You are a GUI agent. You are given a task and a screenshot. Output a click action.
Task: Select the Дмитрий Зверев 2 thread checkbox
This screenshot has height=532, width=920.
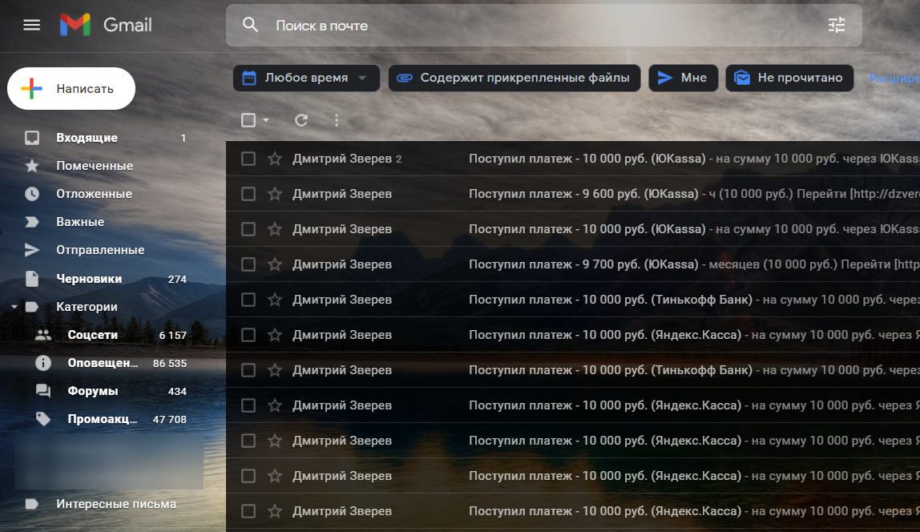pyautogui.click(x=248, y=159)
